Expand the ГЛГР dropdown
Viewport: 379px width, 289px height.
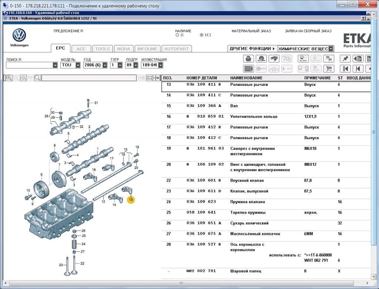point(120,65)
